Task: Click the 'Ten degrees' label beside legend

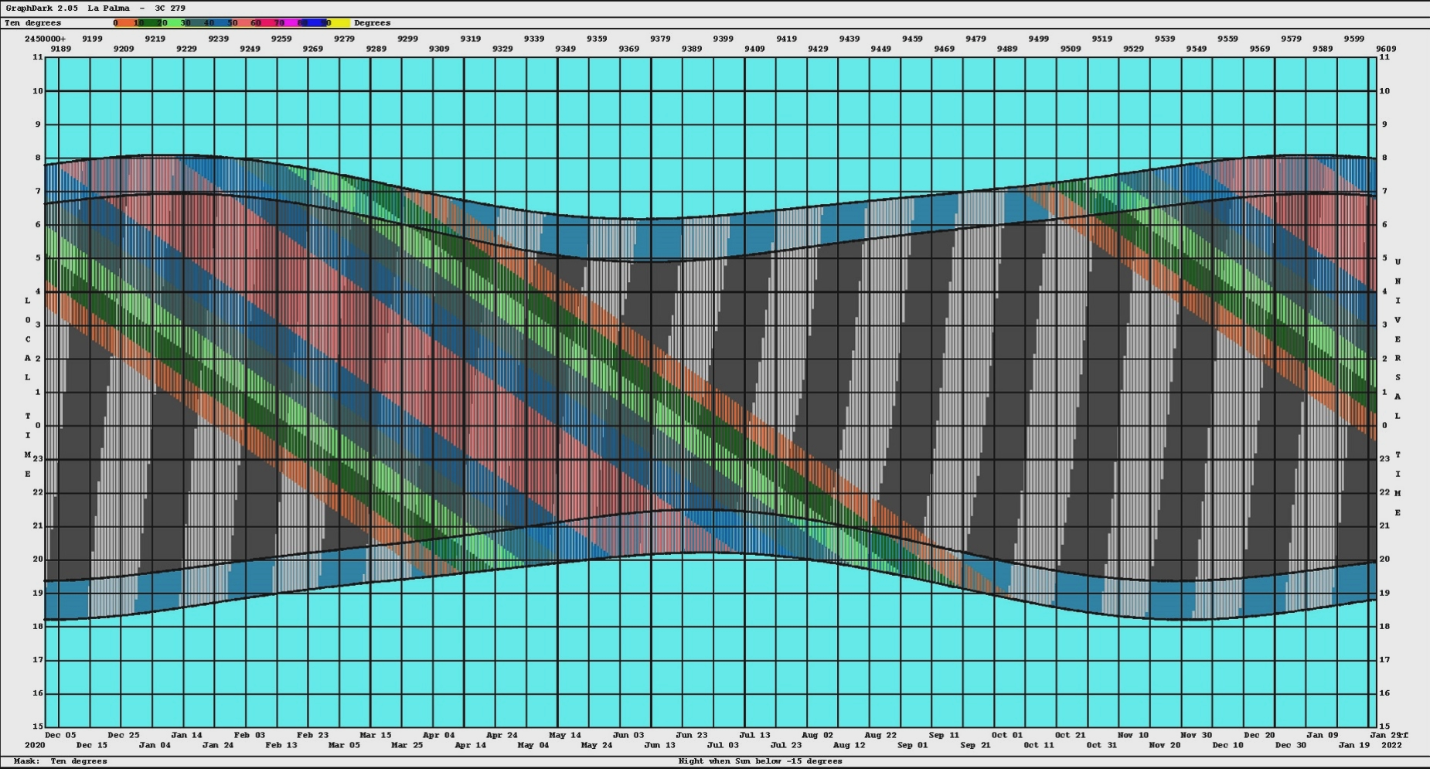Action: [x=32, y=23]
